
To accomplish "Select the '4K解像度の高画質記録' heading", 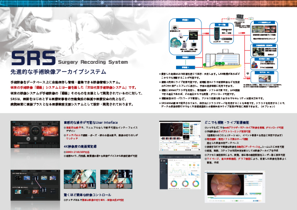I will click(x=80, y=146).
